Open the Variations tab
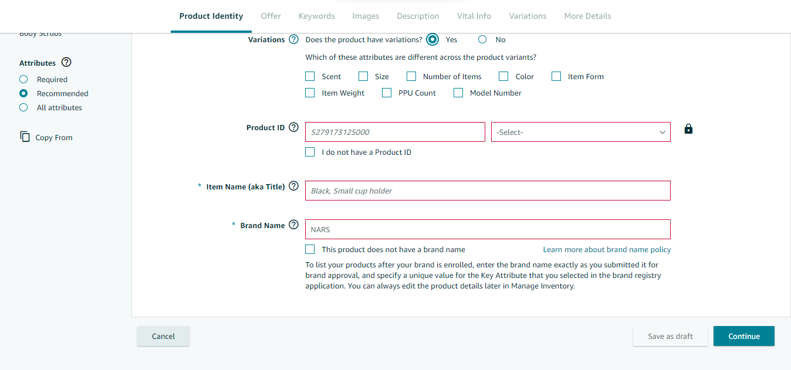 point(528,16)
